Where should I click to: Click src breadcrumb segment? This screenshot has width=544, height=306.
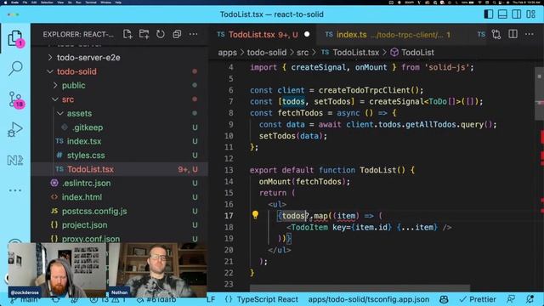tap(303, 53)
